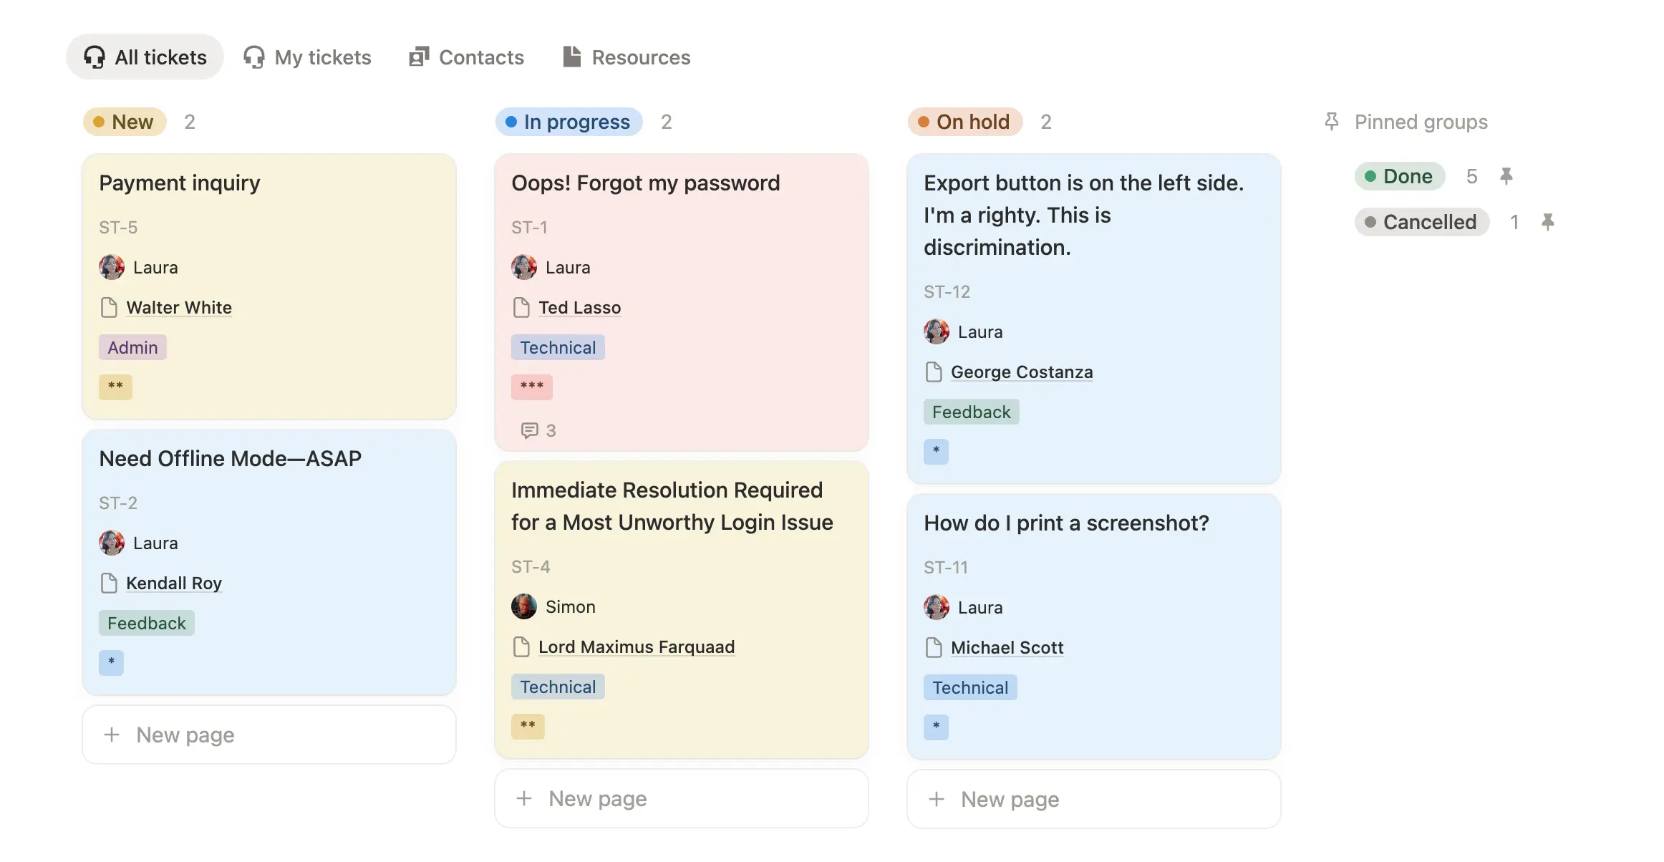Click Simon's avatar on the ST-4 ticket
The image size is (1664, 862).
coord(524,606)
